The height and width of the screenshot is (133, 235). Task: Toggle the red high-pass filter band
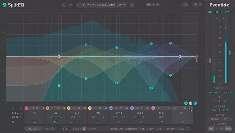26,108
